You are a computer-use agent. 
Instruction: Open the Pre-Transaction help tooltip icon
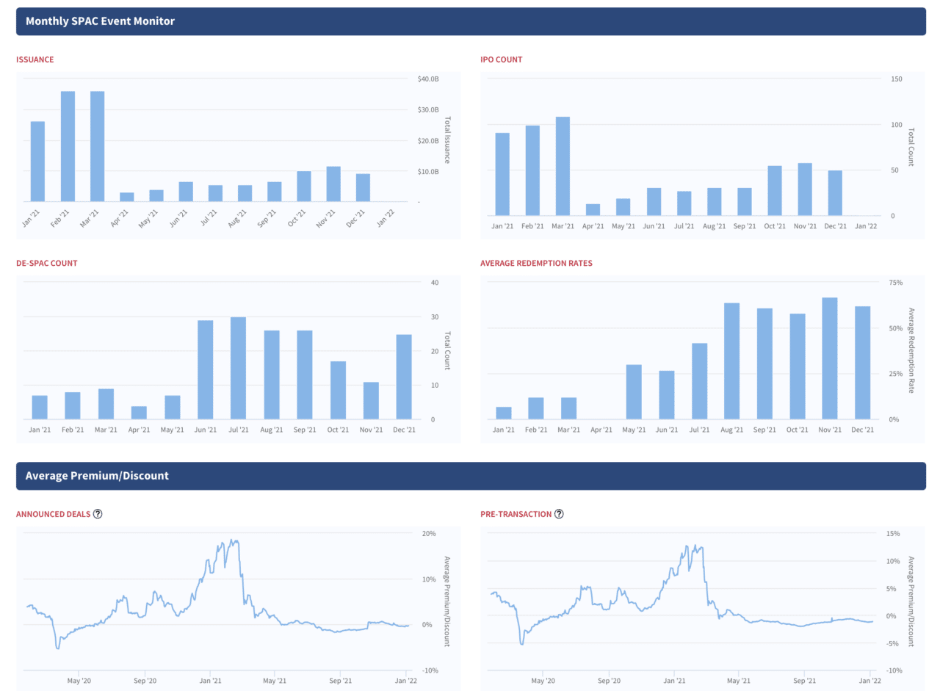[560, 514]
